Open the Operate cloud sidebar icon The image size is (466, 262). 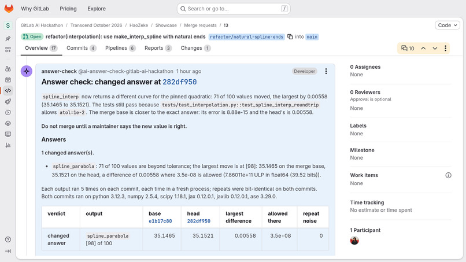click(8, 123)
